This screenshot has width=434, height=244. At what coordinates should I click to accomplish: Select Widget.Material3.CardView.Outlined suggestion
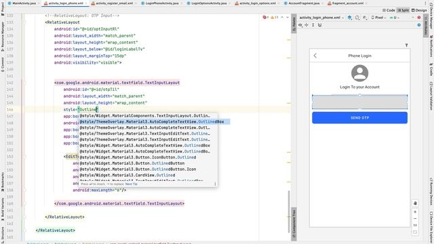[148, 175]
